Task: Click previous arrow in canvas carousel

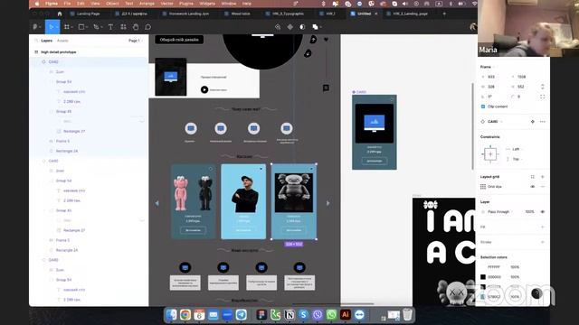Action: [157, 203]
